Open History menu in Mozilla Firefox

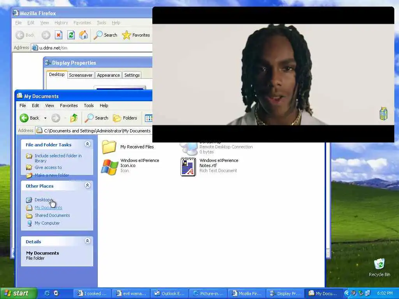pos(61,23)
